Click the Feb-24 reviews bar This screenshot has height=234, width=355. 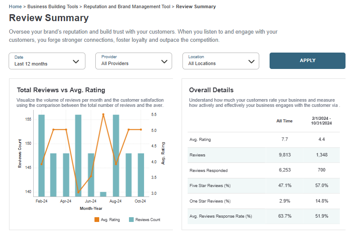point(41,155)
